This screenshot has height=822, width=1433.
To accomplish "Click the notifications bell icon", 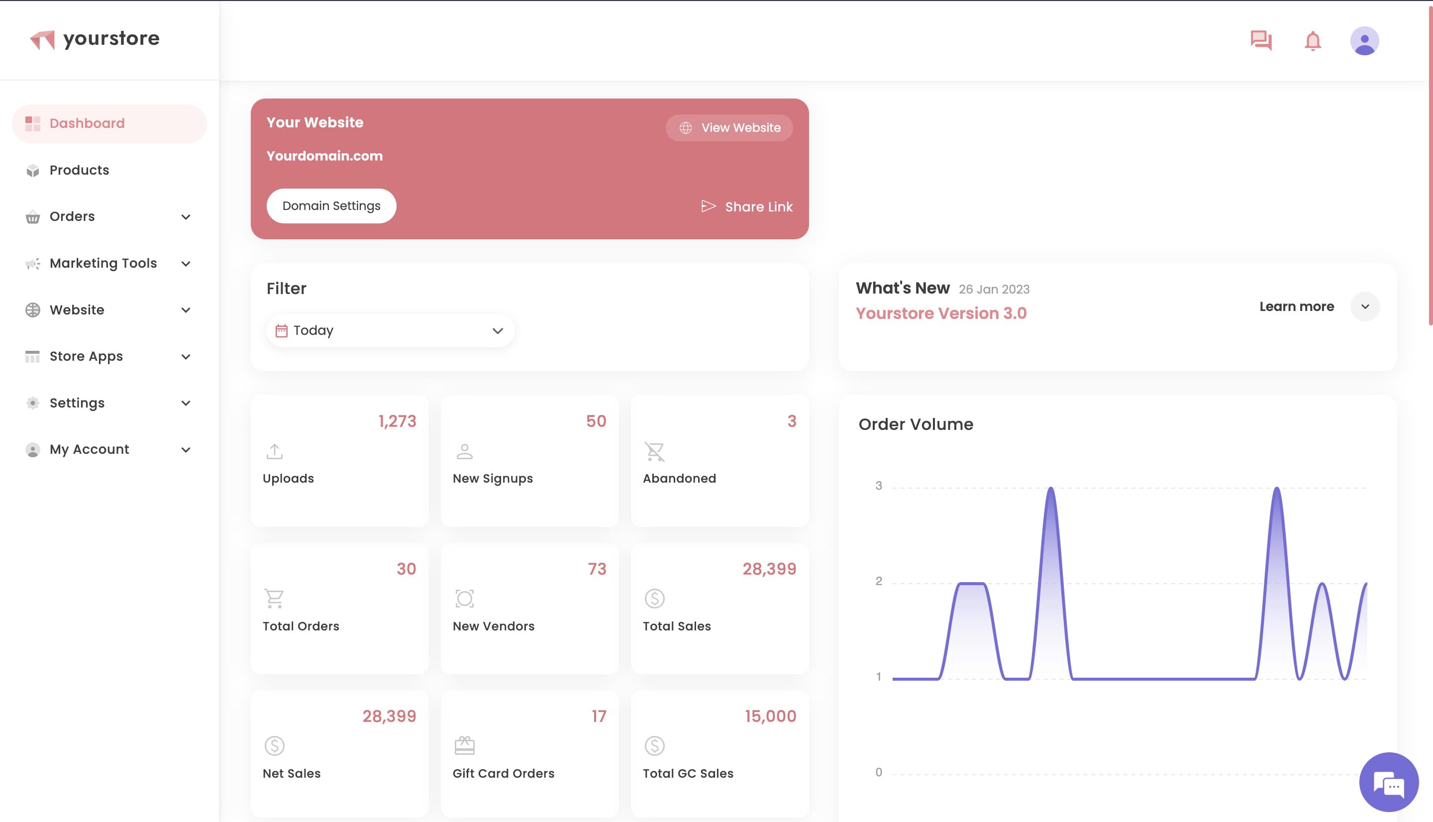I will click(x=1312, y=40).
